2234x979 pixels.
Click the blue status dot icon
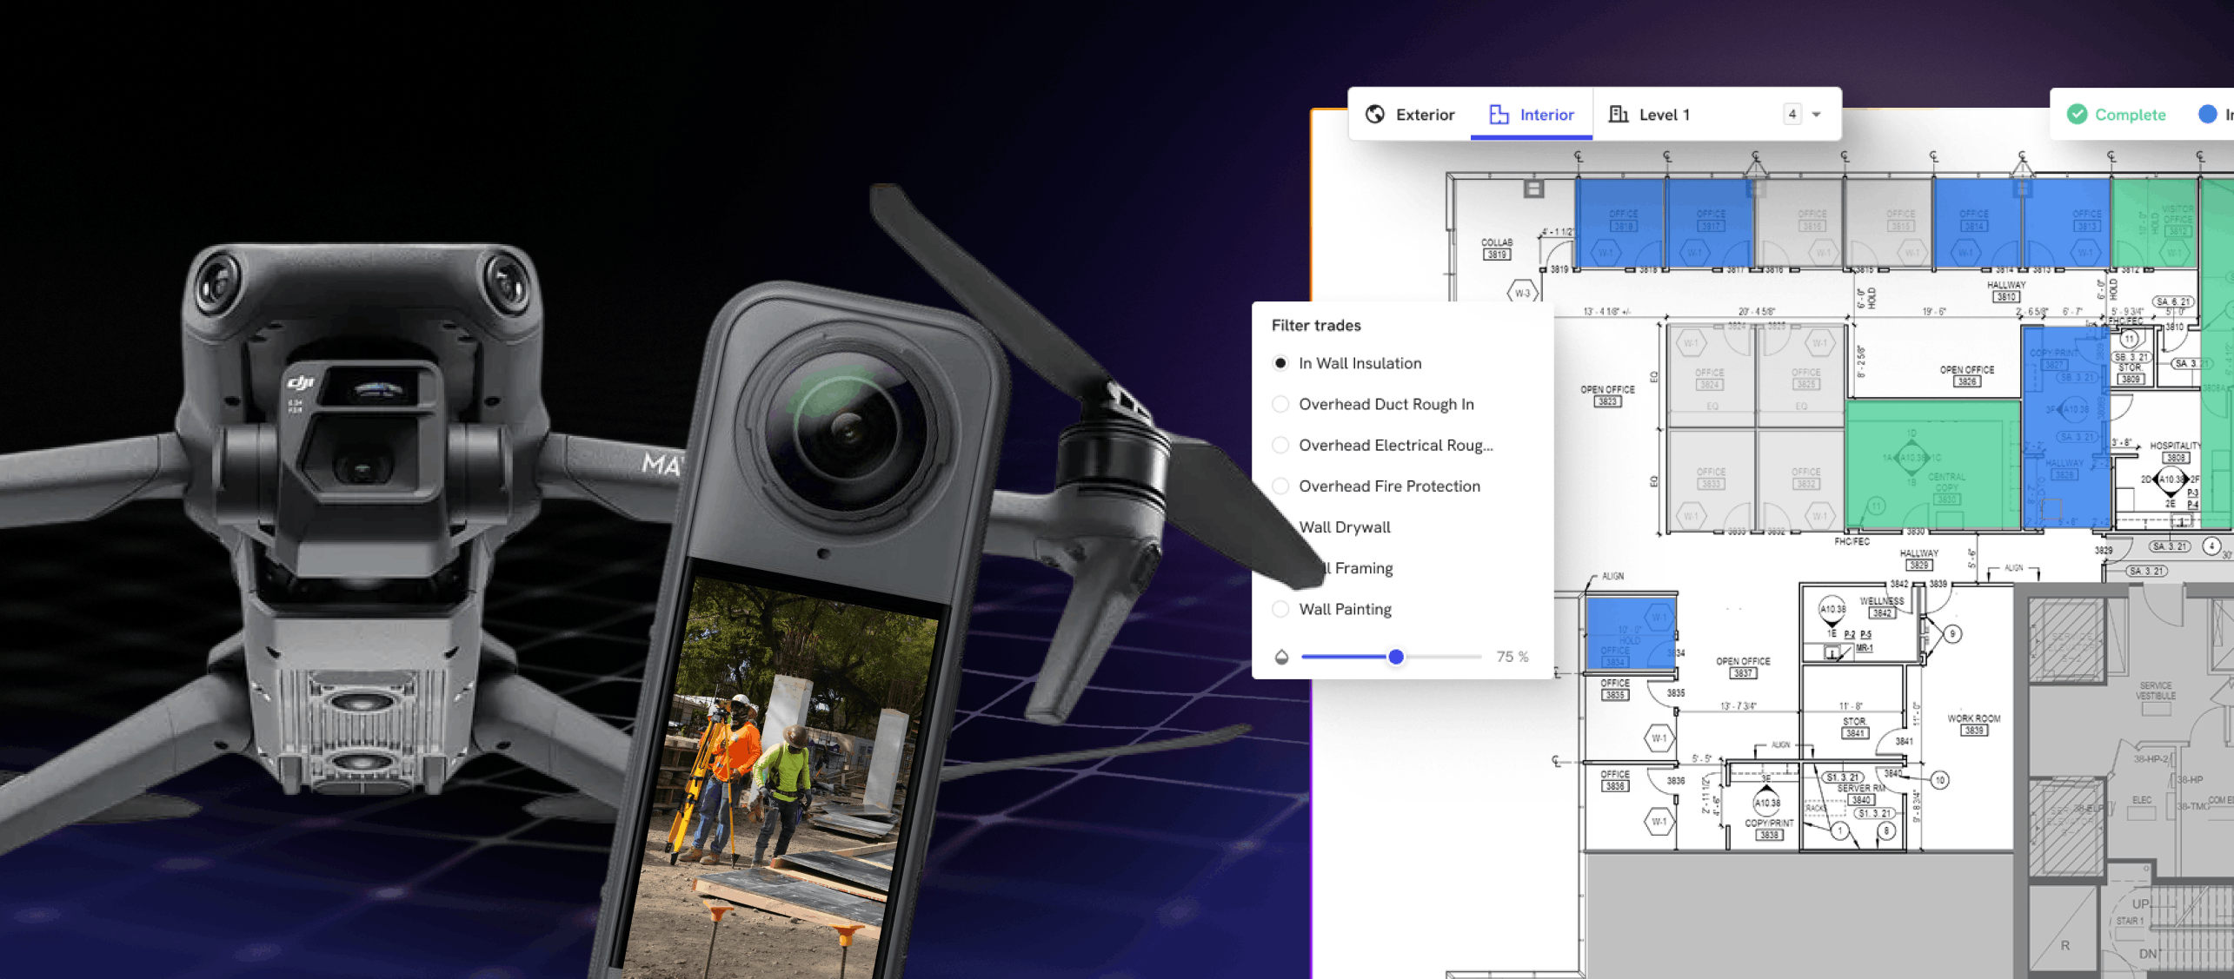point(2207,115)
